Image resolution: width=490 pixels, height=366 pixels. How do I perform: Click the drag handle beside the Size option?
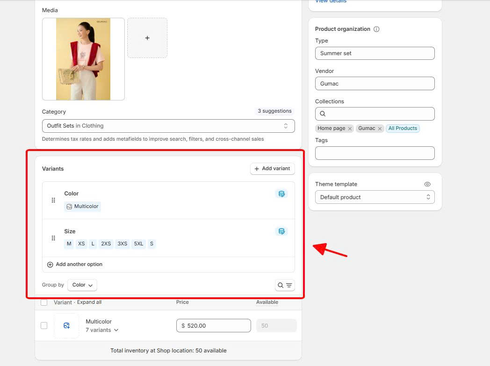click(53, 237)
